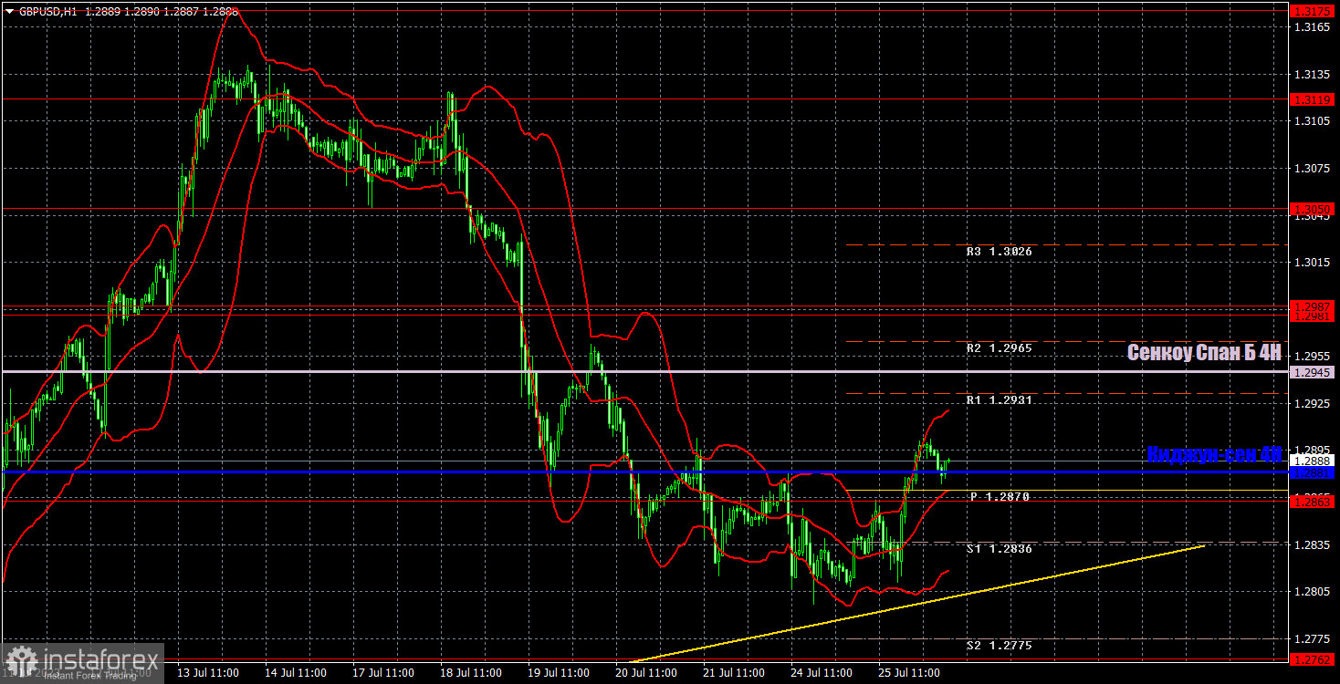Click the R2 1.2965 pivot label

pos(1000,348)
